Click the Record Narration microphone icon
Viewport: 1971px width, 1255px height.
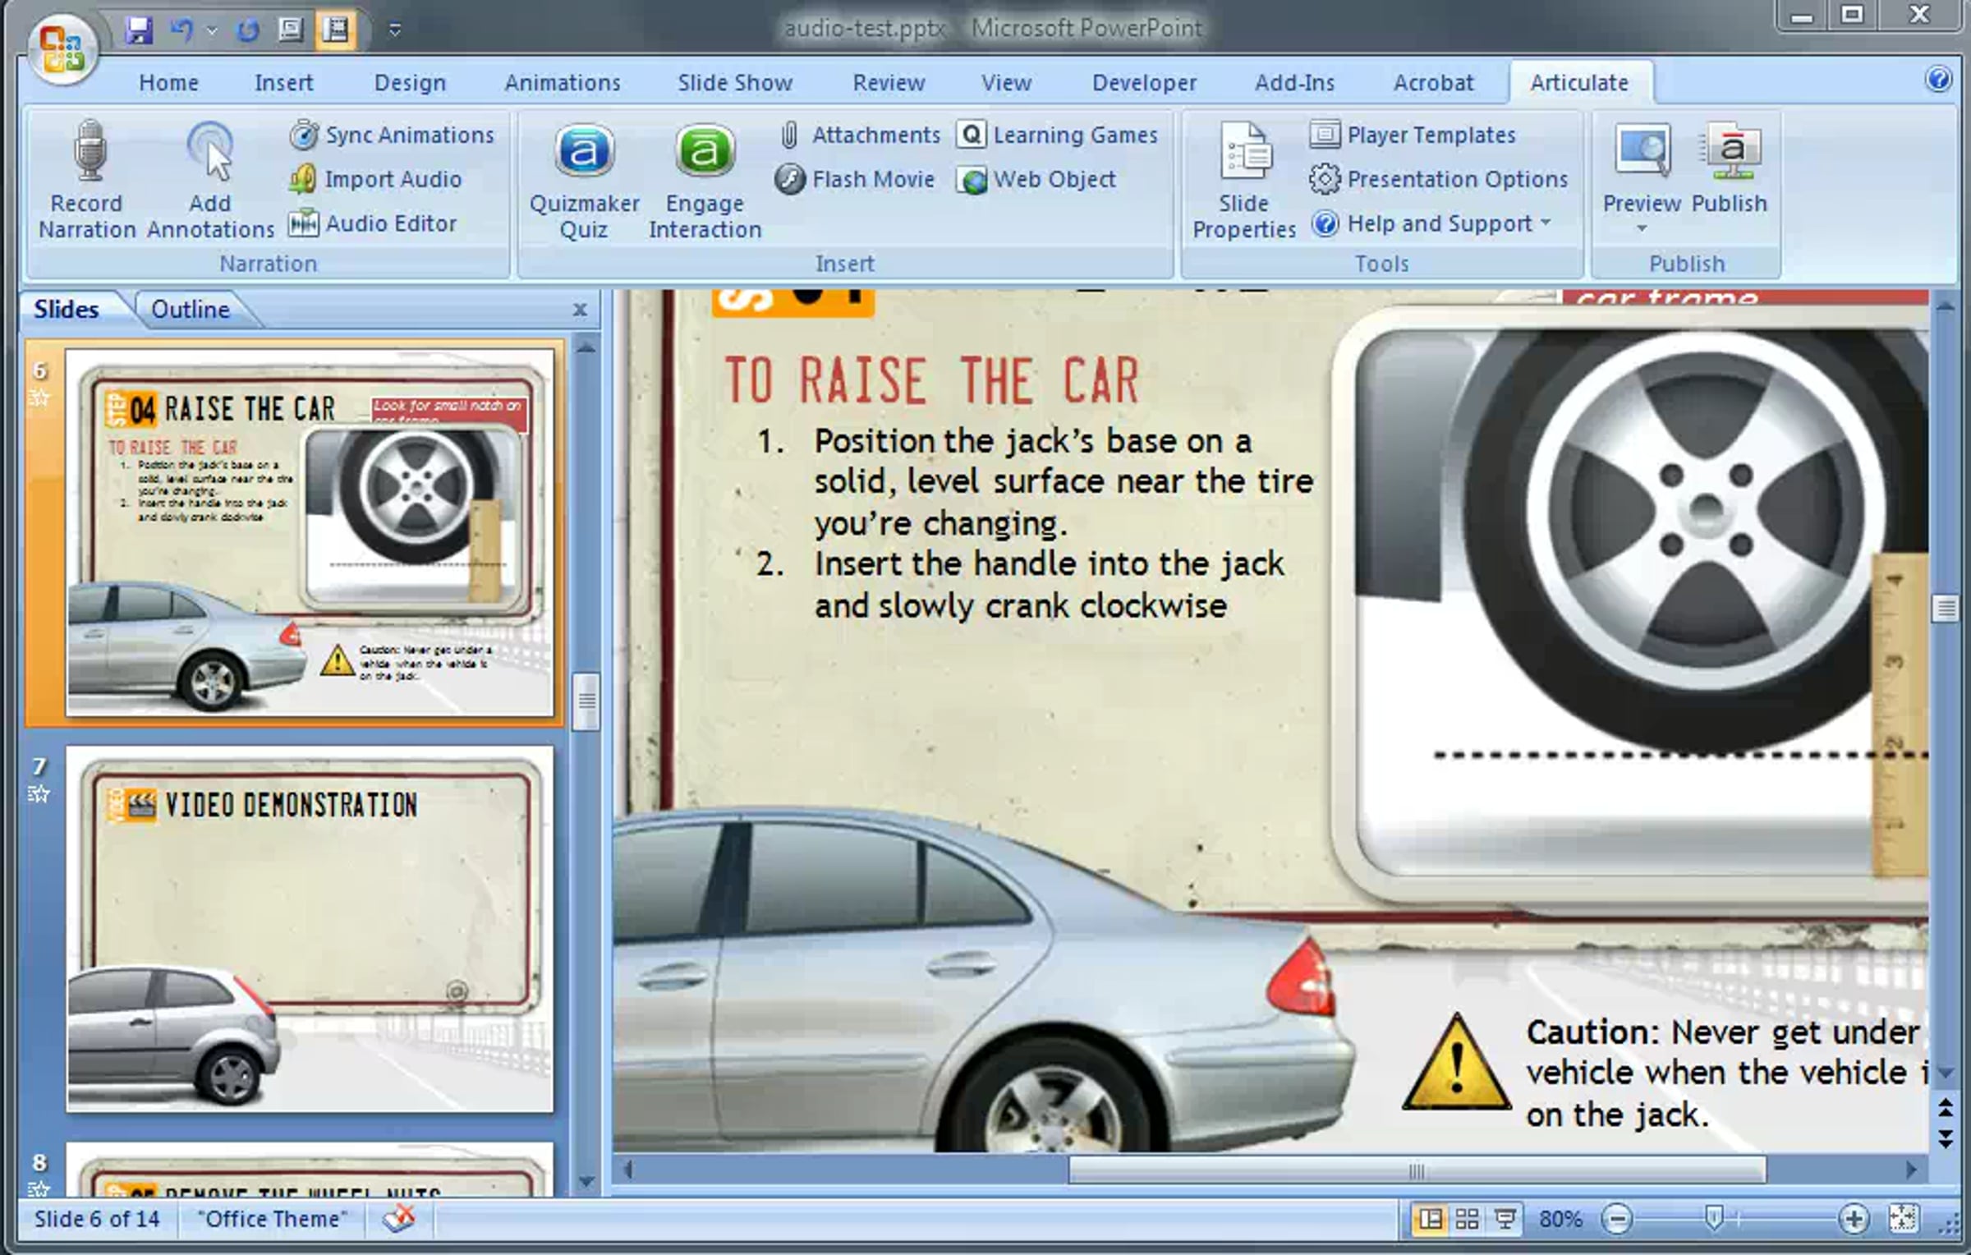88,152
